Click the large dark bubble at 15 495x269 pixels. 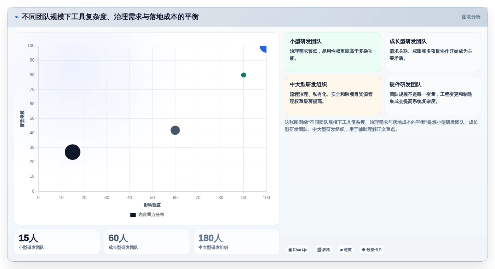[73, 152]
